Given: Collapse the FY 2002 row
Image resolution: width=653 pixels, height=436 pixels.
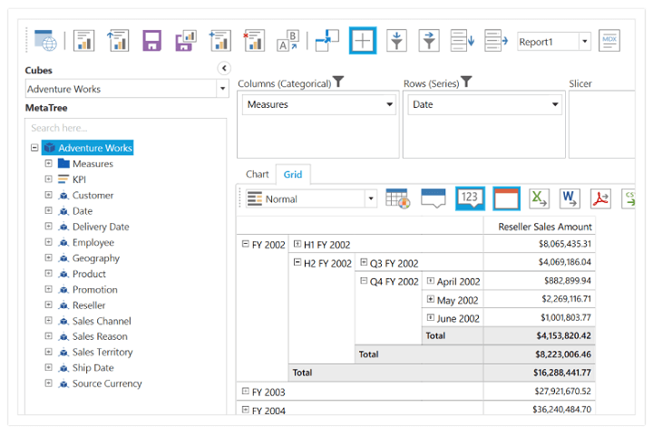Looking at the screenshot, I should pyautogui.click(x=246, y=244).
